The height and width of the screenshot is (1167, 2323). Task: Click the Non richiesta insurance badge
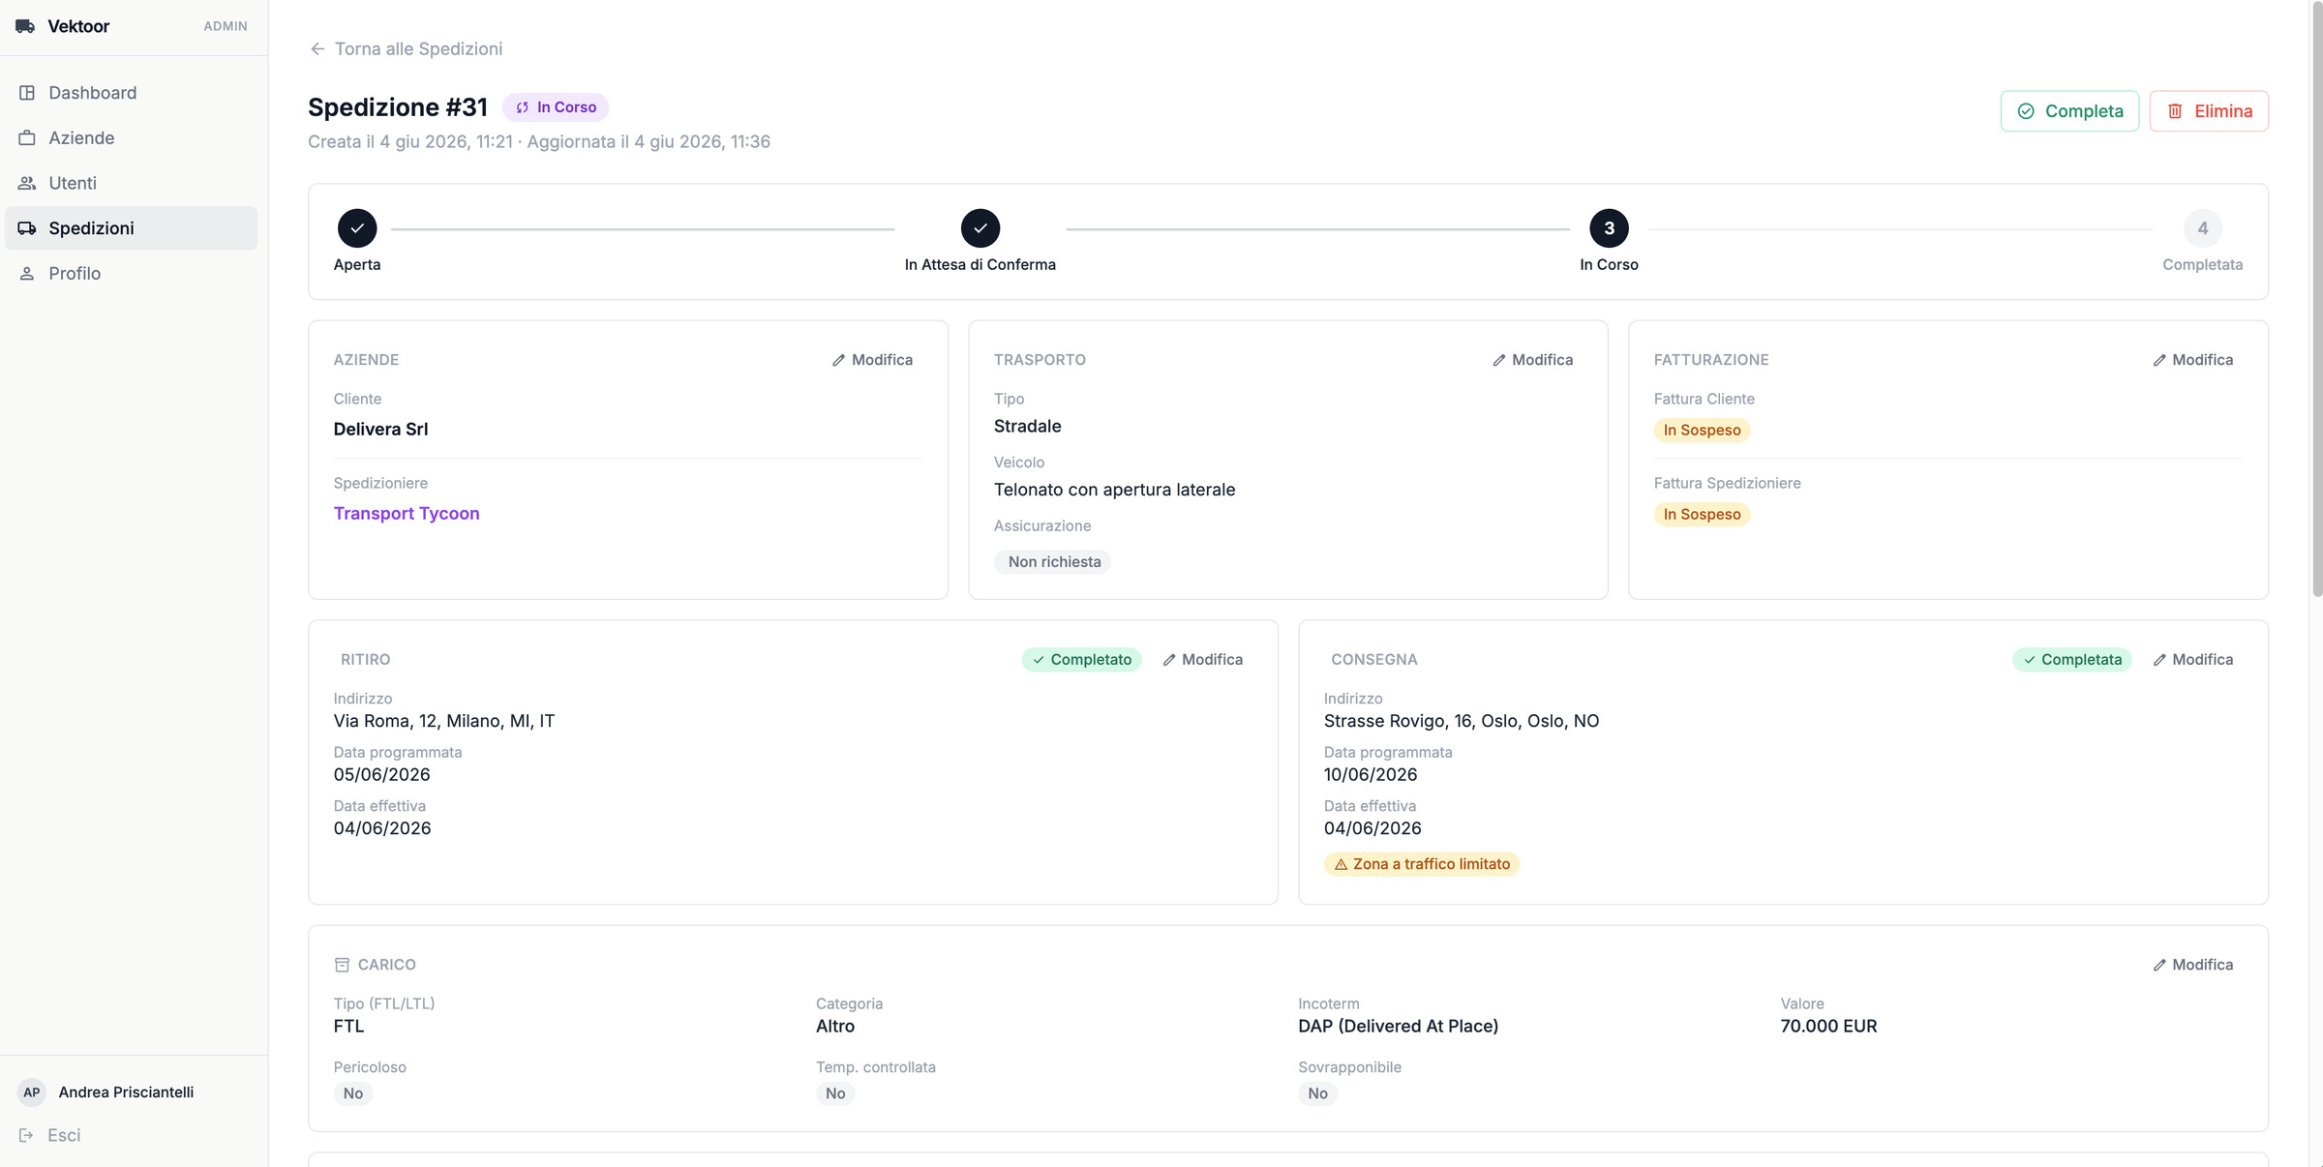pos(1053,562)
